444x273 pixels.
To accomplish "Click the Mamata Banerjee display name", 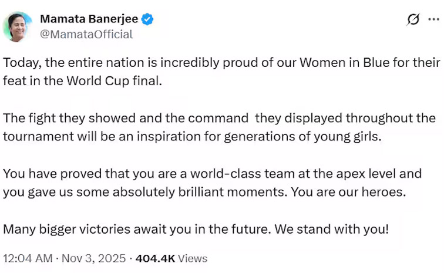I will point(89,19).
